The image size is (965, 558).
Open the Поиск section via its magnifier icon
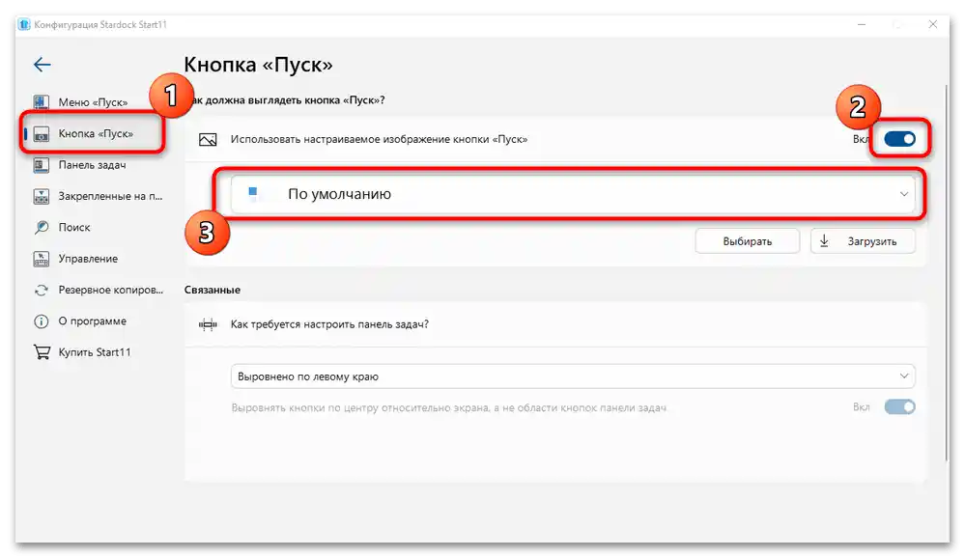(40, 227)
